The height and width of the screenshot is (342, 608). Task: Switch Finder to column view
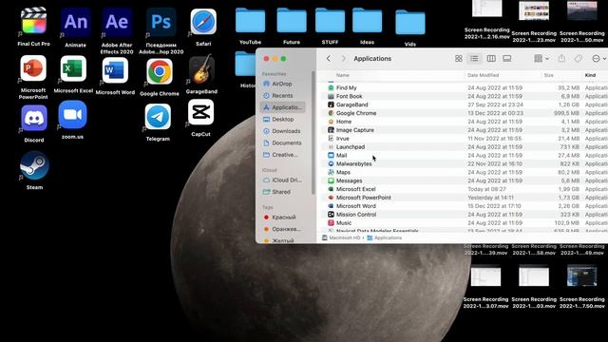(x=491, y=59)
